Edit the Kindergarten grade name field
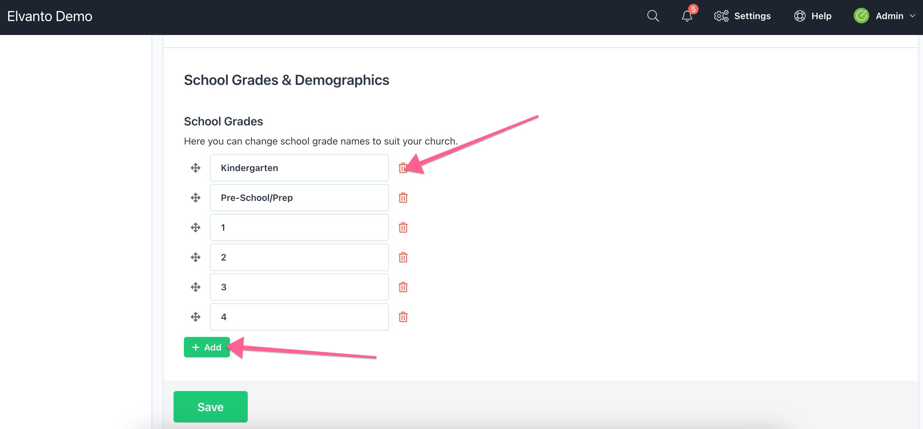Image resolution: width=923 pixels, height=429 pixels. coord(299,168)
